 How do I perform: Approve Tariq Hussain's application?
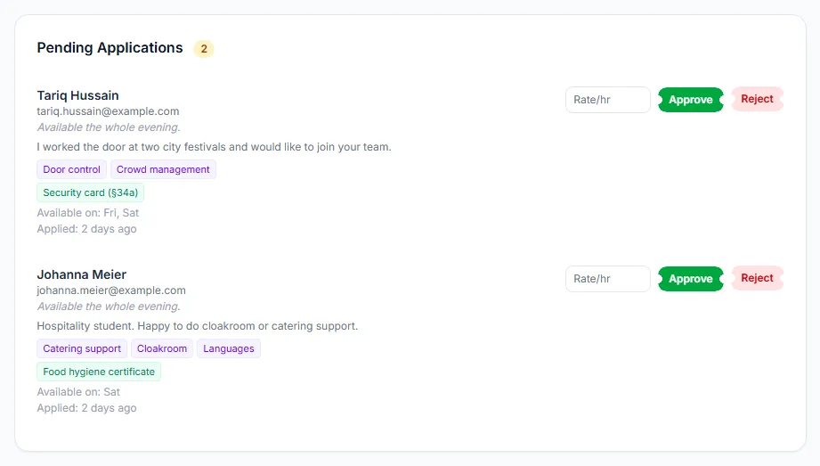(x=690, y=100)
